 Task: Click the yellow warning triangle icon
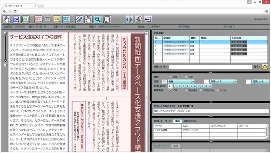click(265, 67)
